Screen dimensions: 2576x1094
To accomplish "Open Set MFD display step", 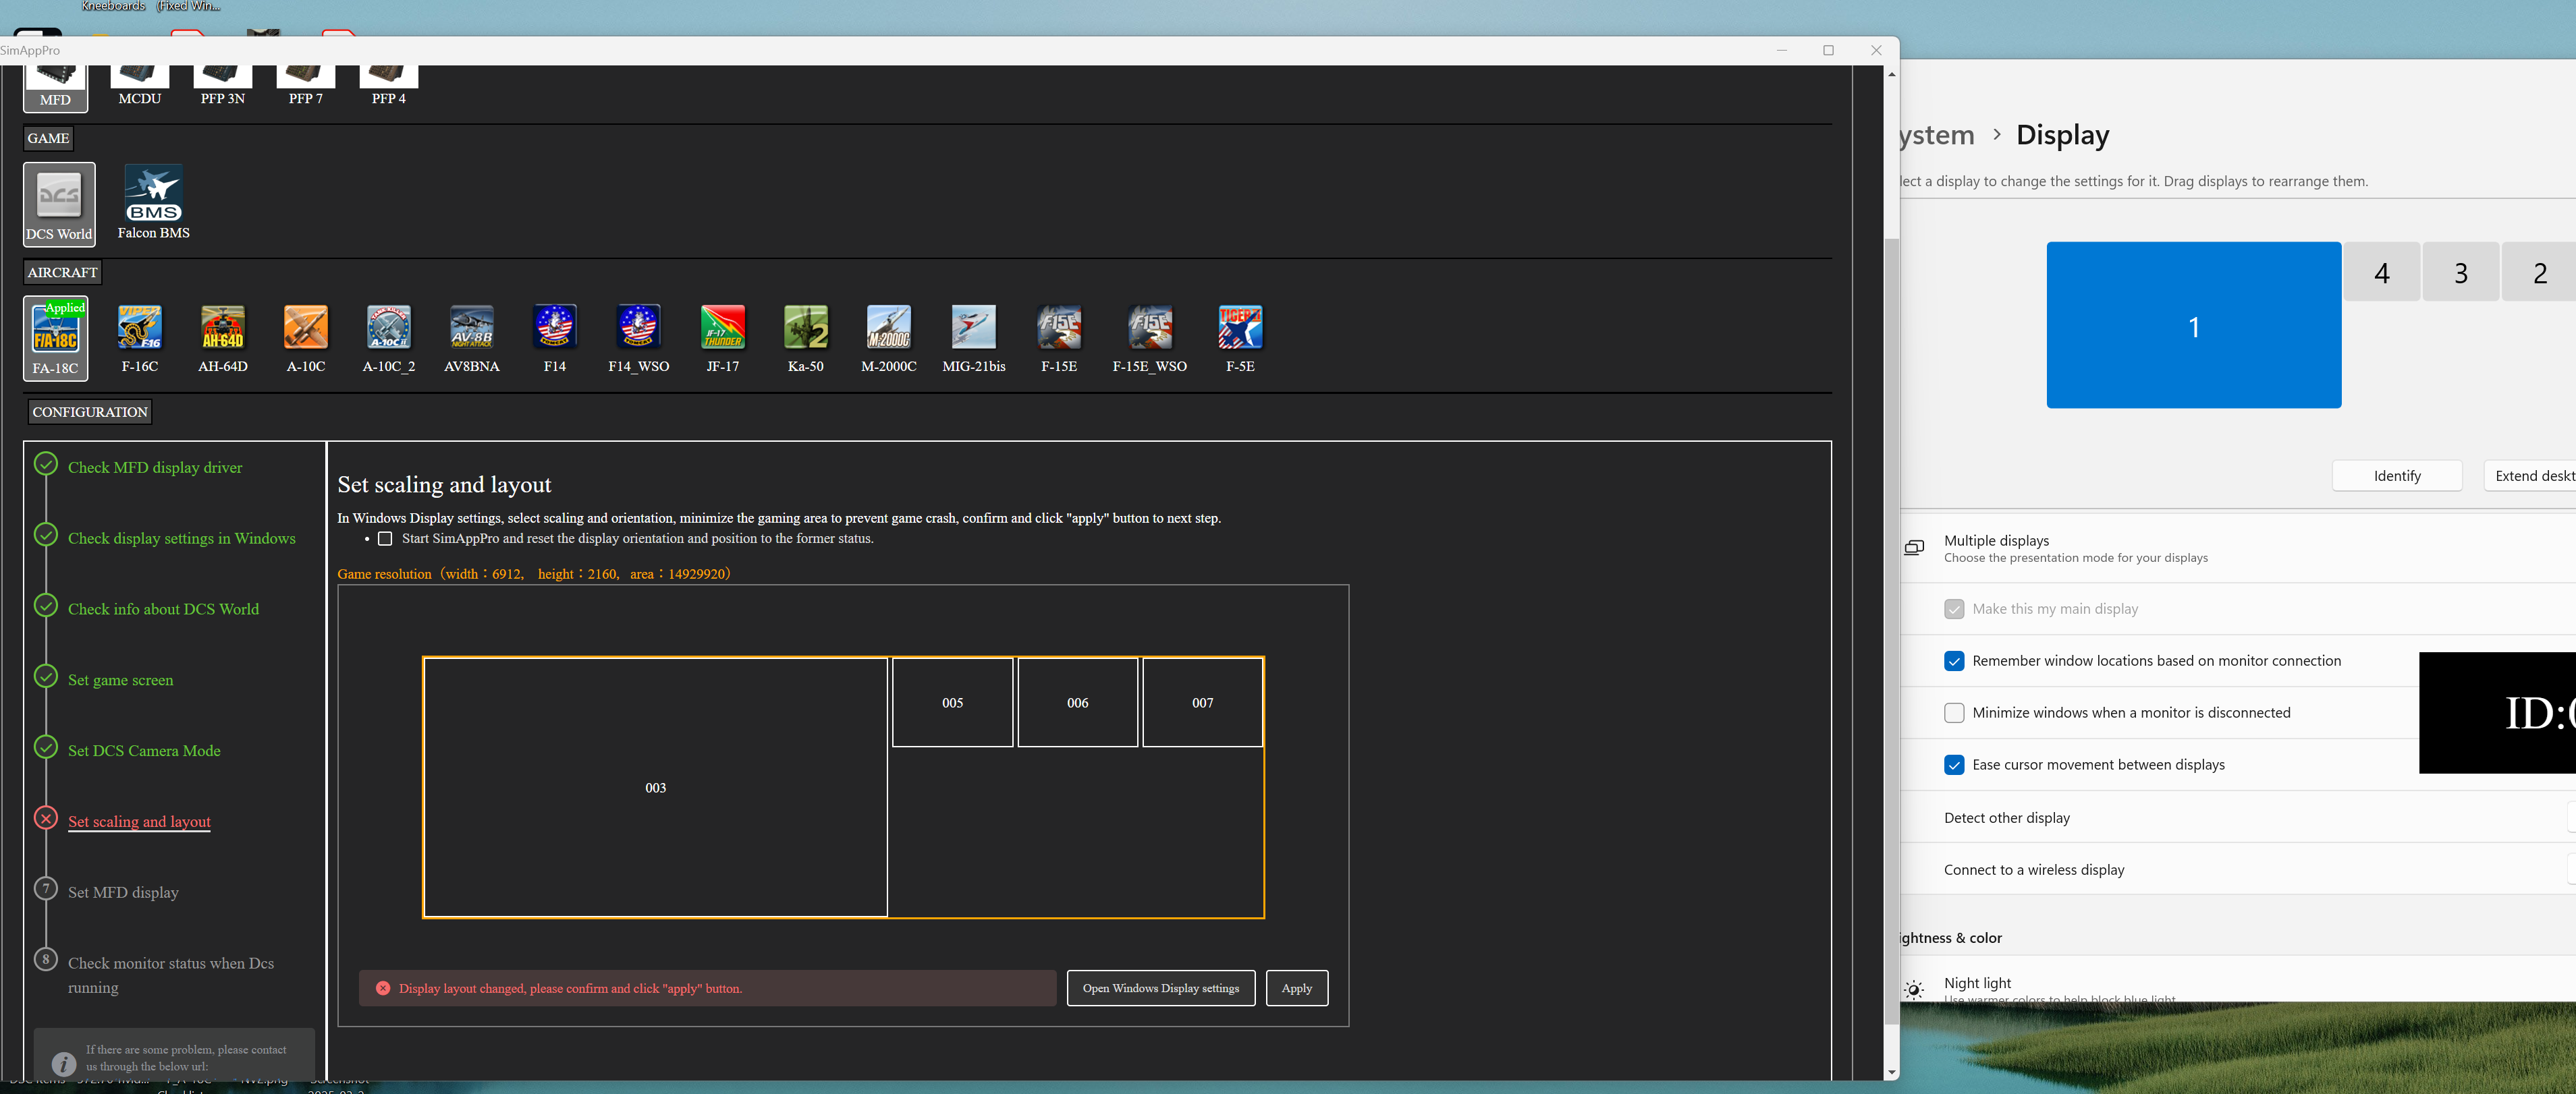I will pos(123,893).
